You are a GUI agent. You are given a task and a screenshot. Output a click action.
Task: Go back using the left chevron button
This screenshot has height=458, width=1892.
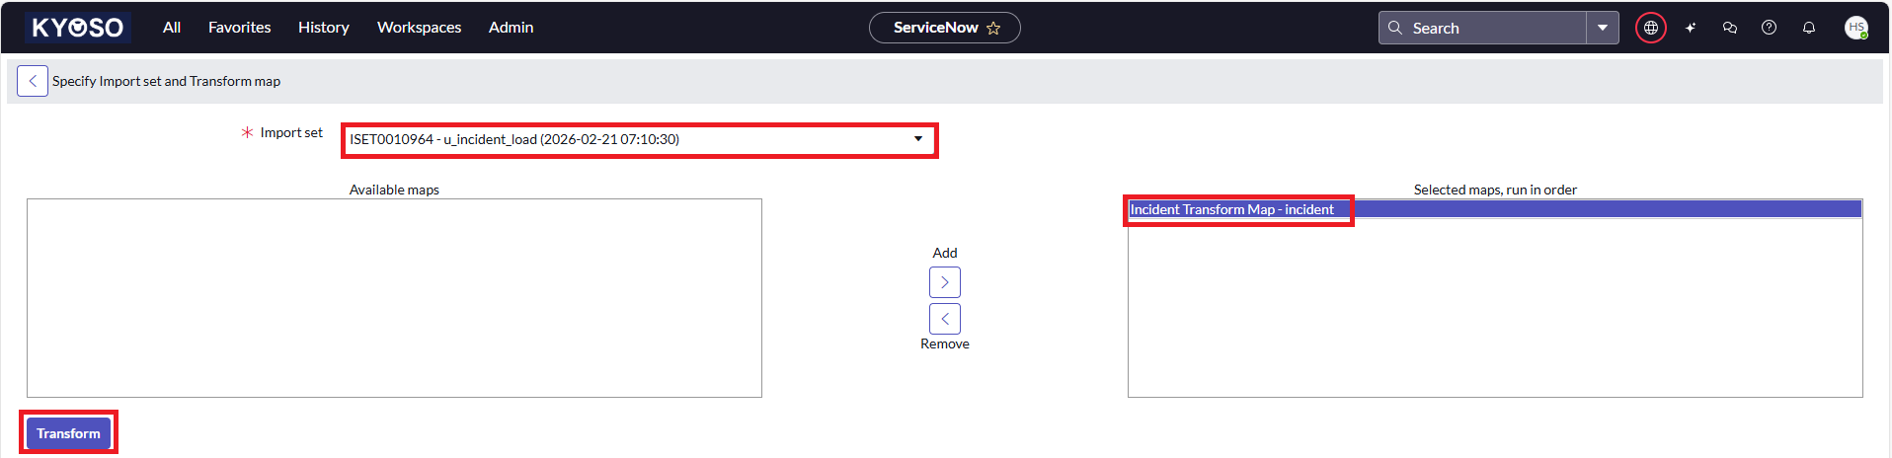[33, 81]
